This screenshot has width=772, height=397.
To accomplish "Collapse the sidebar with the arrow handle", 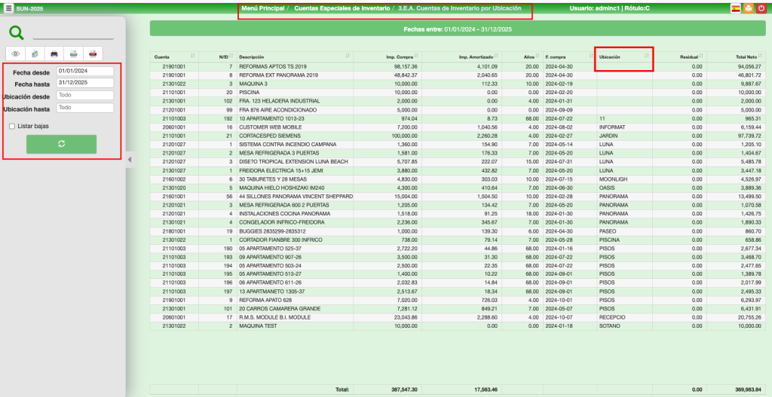I will click(x=130, y=160).
